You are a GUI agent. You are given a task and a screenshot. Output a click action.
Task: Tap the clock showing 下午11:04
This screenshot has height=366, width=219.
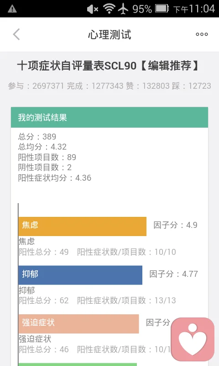coord(194,9)
